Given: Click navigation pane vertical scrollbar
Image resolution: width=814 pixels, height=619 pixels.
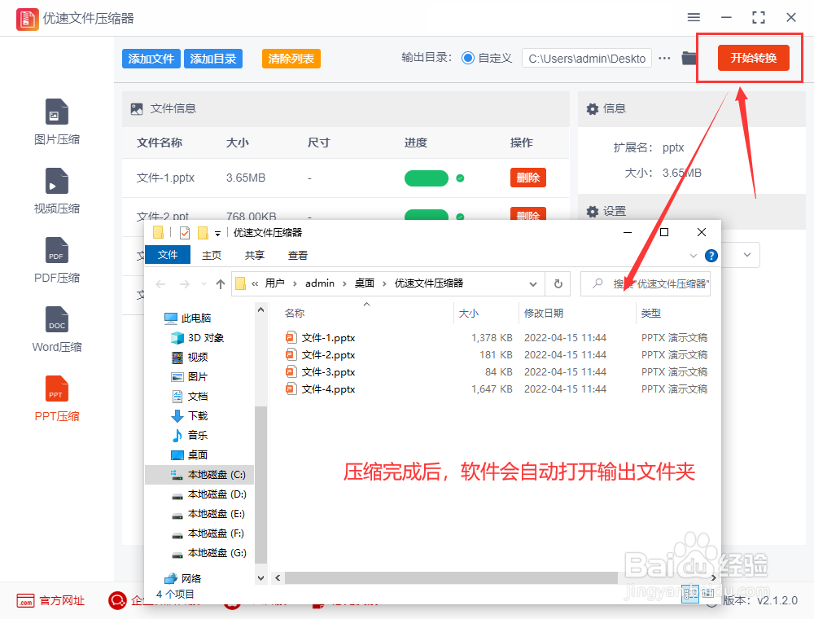Looking at the screenshot, I should [x=261, y=485].
